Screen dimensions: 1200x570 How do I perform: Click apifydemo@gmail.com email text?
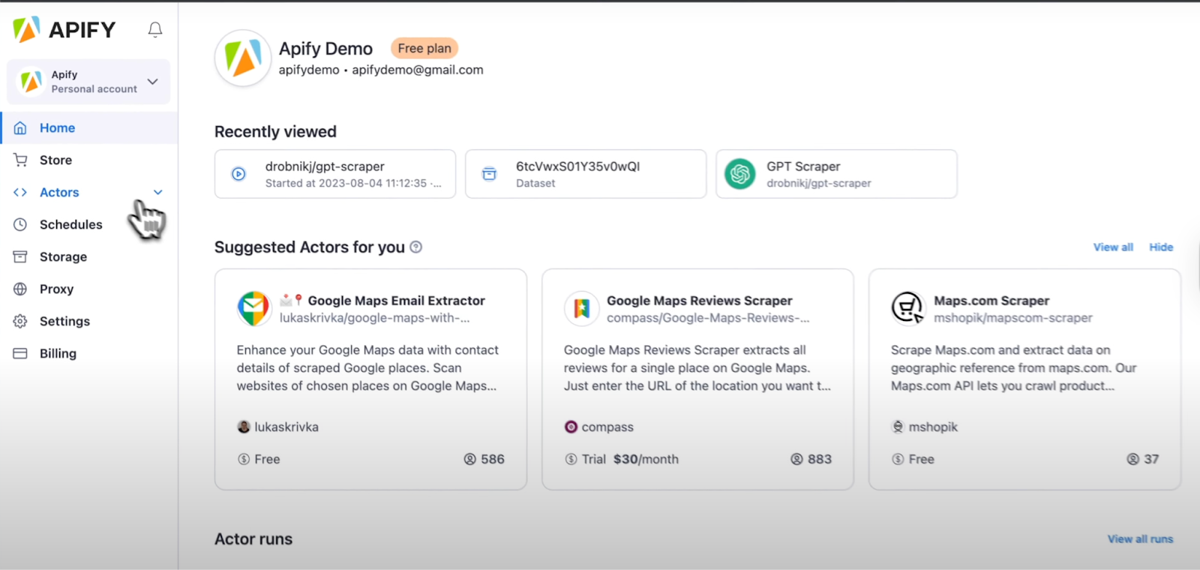(x=418, y=70)
